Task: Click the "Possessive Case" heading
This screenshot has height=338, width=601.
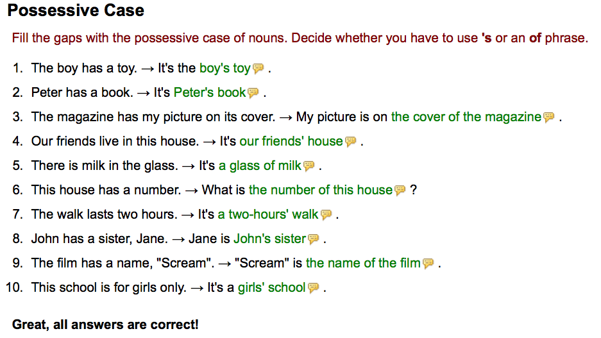Action: (76, 11)
